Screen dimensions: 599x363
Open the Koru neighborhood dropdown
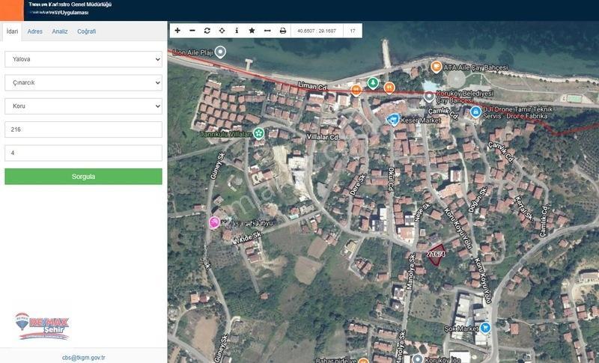pyautogui.click(x=83, y=106)
